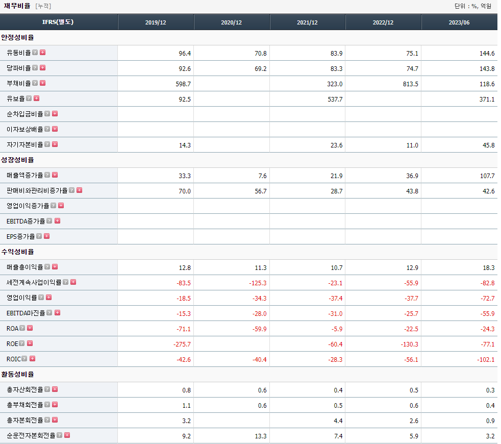The width and height of the screenshot is (501, 444).
Task: Click the 107.7 매출액증가율 value
Action: (x=487, y=176)
